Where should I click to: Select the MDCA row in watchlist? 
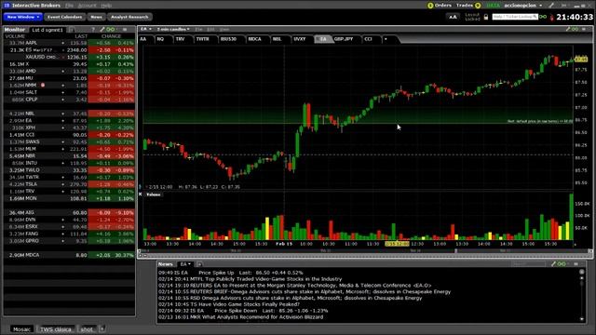point(69,255)
